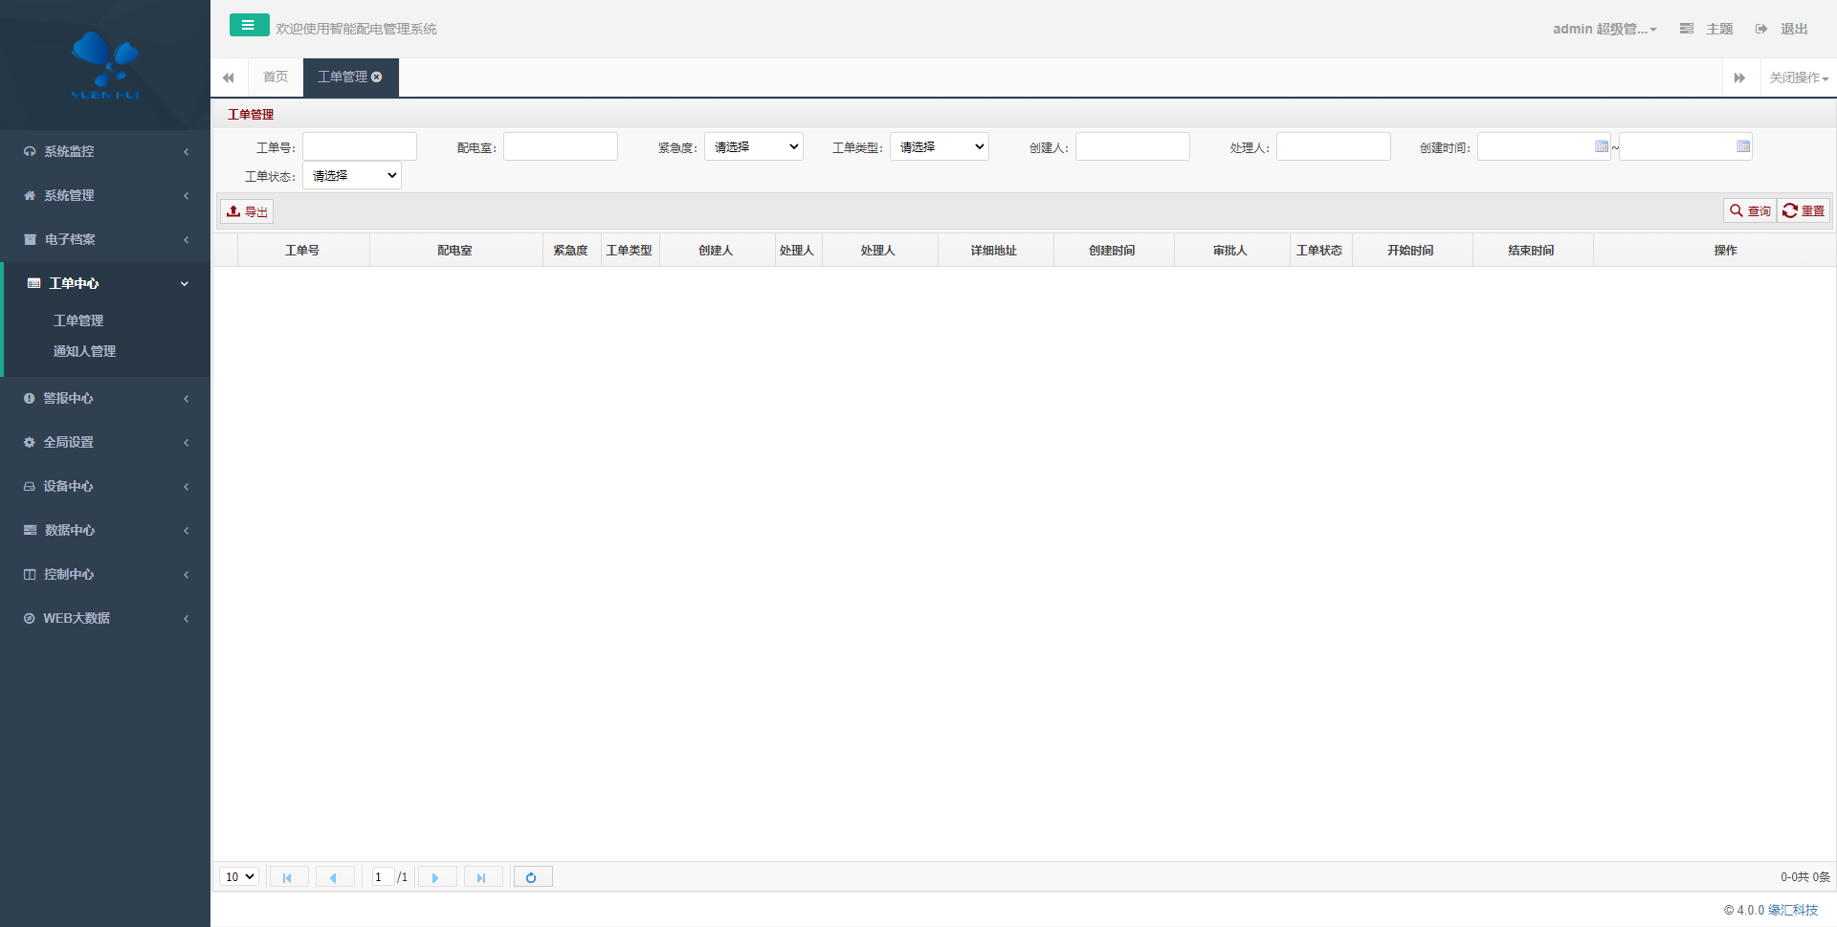Viewport: 1837px width, 927px height.
Task: Switch to the 首页 tab
Action: 276,77
